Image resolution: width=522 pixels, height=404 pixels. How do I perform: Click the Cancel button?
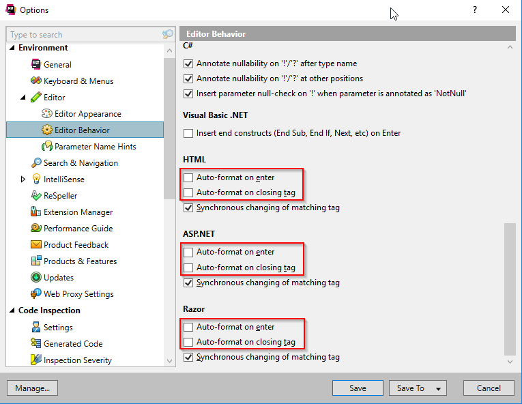point(489,388)
